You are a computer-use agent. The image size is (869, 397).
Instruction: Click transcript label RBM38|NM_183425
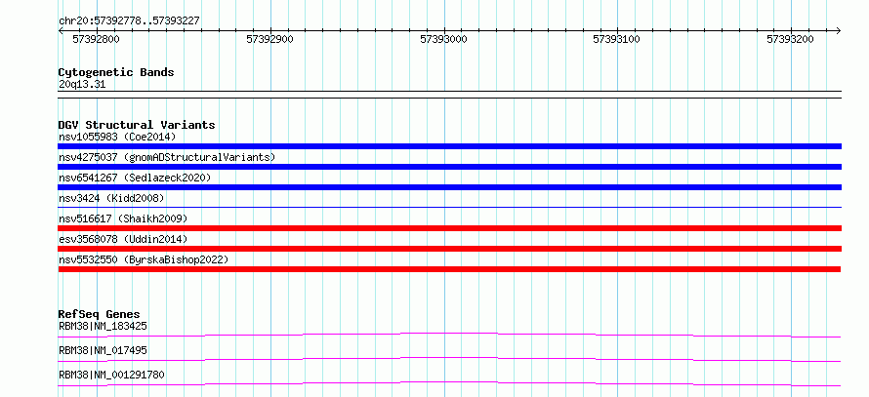click(x=103, y=326)
